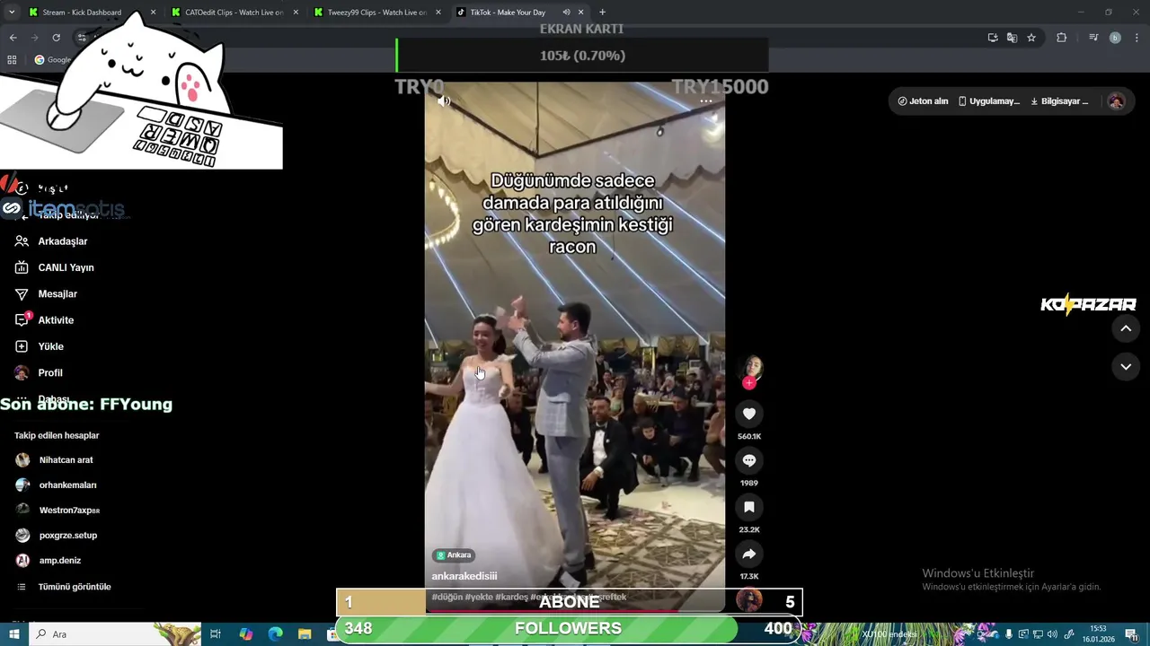Screen dimensions: 1150x646
Task: Open followed account orhankemaları
Action: pyautogui.click(x=57, y=485)
